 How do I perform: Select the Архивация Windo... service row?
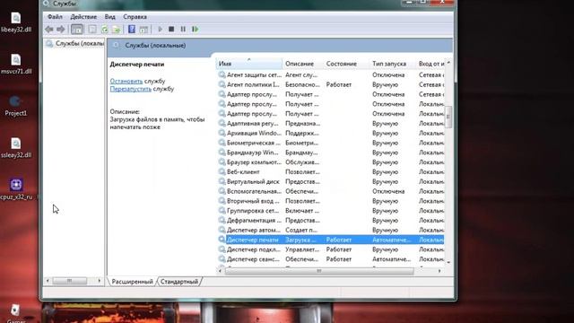330,134
